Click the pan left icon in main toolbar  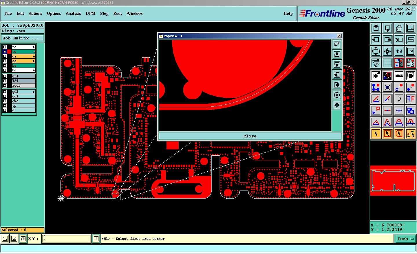pos(376,40)
